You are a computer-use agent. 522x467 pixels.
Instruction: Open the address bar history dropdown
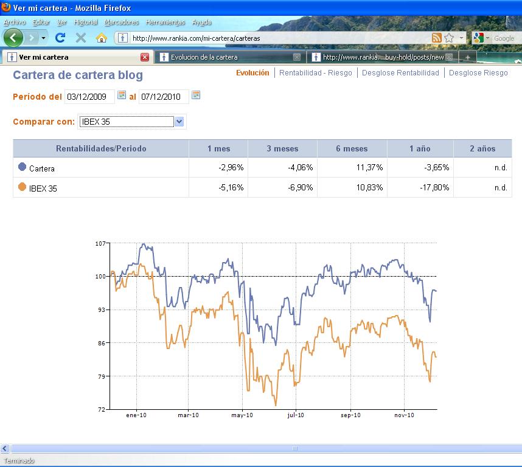point(461,38)
